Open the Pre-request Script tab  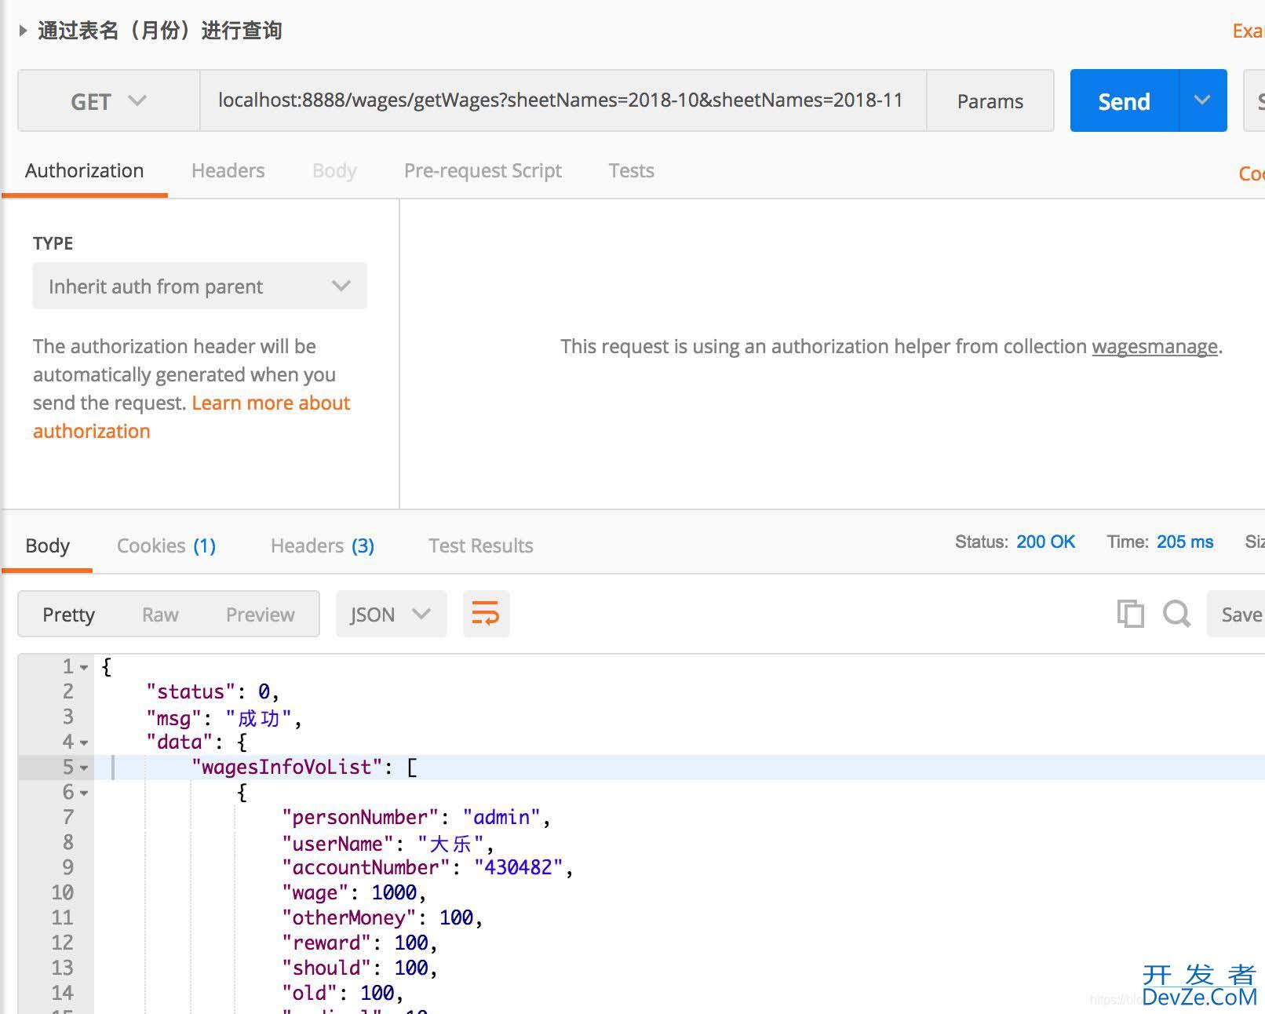[x=483, y=170]
